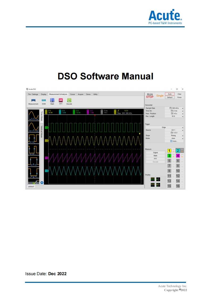
Task: Toggle channel 3 green button
Action: (169, 156)
